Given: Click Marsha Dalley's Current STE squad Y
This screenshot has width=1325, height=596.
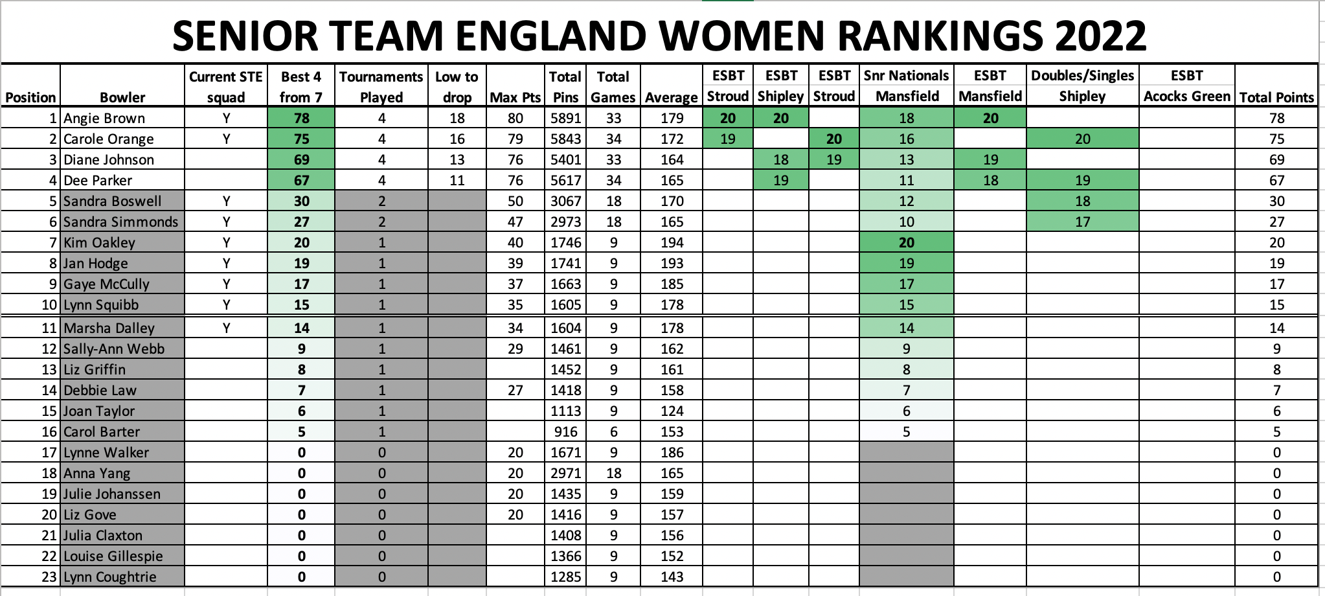Looking at the screenshot, I should [226, 328].
